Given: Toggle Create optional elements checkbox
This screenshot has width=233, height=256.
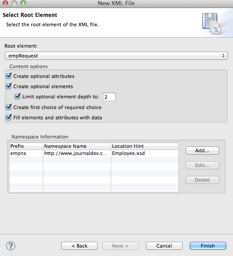Looking at the screenshot, I should click(x=8, y=86).
